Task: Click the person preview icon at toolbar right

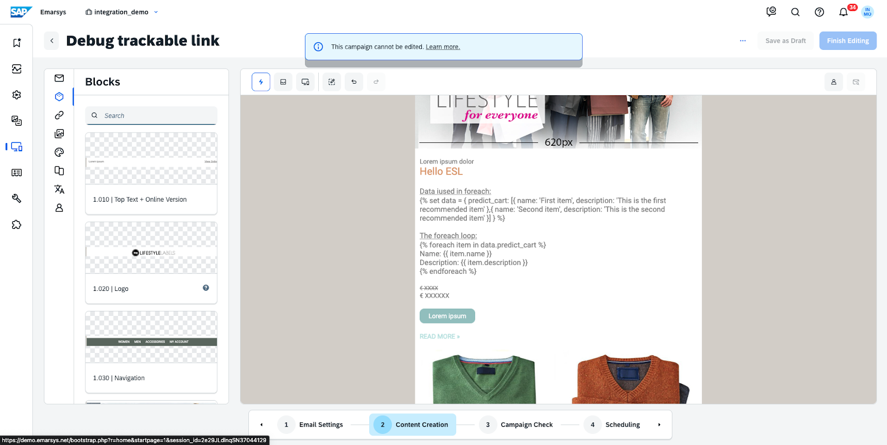Action: pyautogui.click(x=834, y=82)
